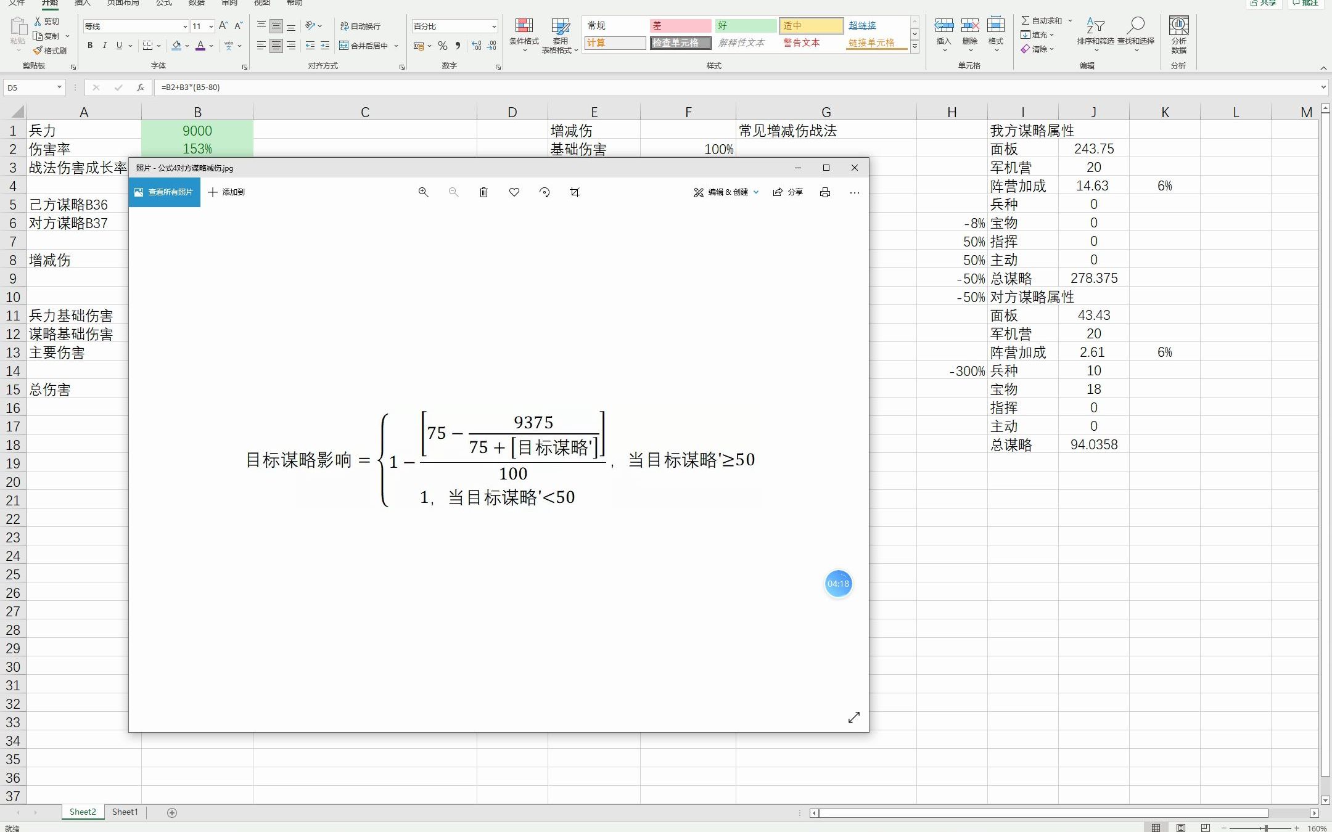
Task: Zoom in on the photo
Action: [422, 192]
